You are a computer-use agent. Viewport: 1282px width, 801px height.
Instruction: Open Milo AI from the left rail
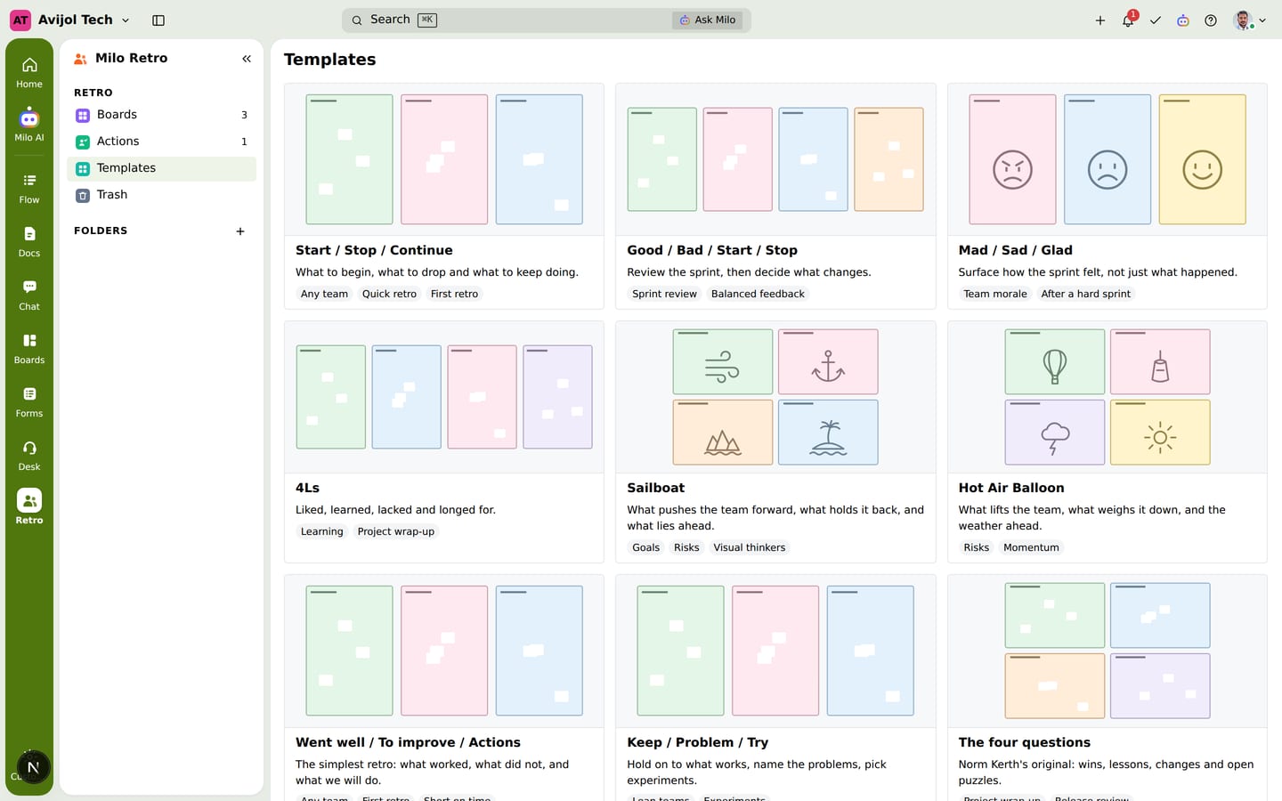tap(29, 125)
